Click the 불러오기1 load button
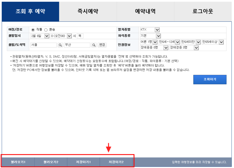The width and height of the screenshot is (234, 168). 18,162
